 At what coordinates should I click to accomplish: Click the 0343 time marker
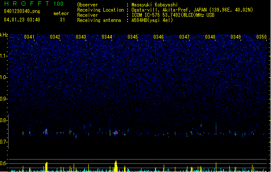[x=81, y=37]
